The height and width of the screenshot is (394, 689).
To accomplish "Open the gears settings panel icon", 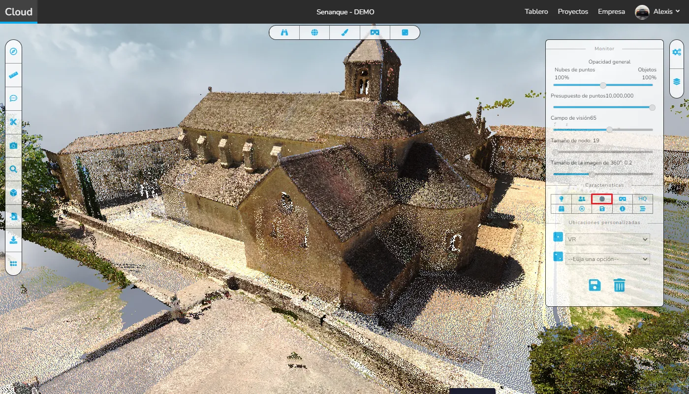I will coord(677,52).
